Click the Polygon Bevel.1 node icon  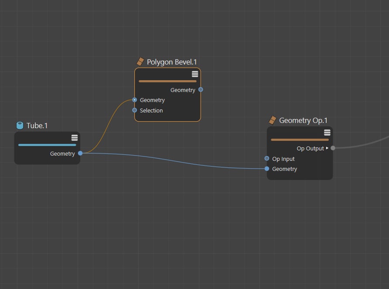click(140, 61)
